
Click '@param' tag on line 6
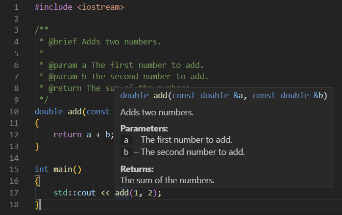click(x=63, y=65)
